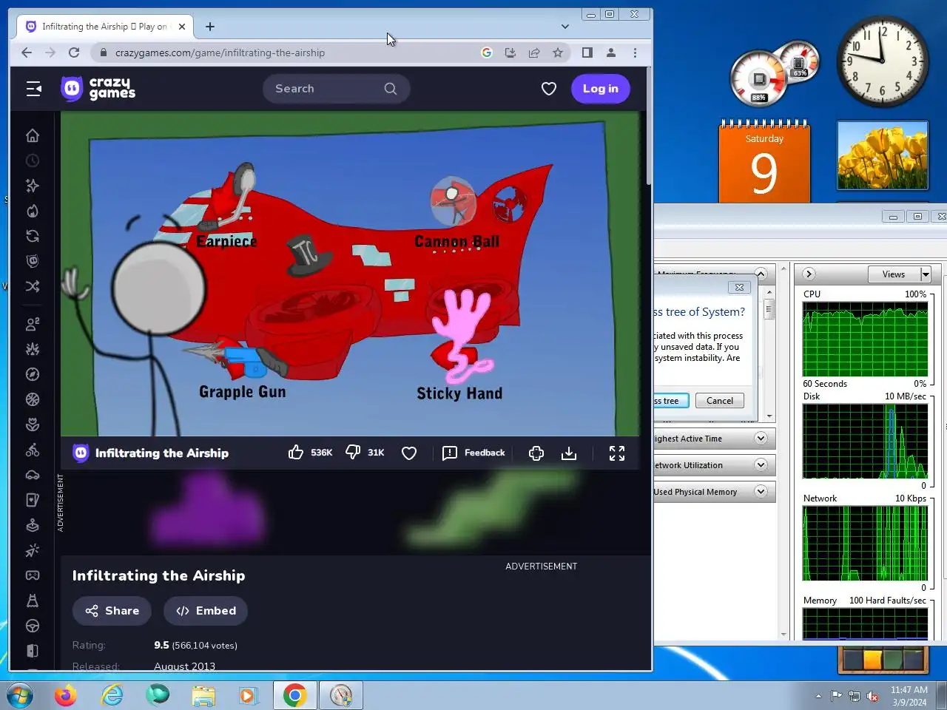Image resolution: width=947 pixels, height=710 pixels.
Task: Click the Embed button
Action: [x=206, y=611]
